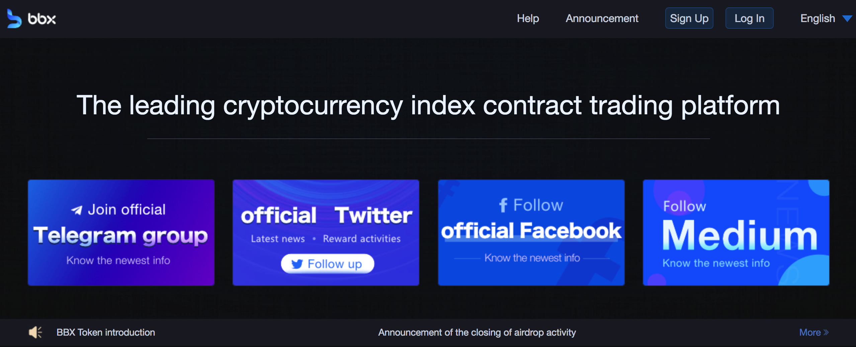Select the Follow Medium banner
The image size is (856, 347).
tap(736, 233)
